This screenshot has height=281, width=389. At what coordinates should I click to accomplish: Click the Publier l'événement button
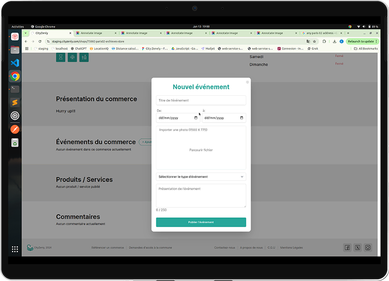(201, 222)
